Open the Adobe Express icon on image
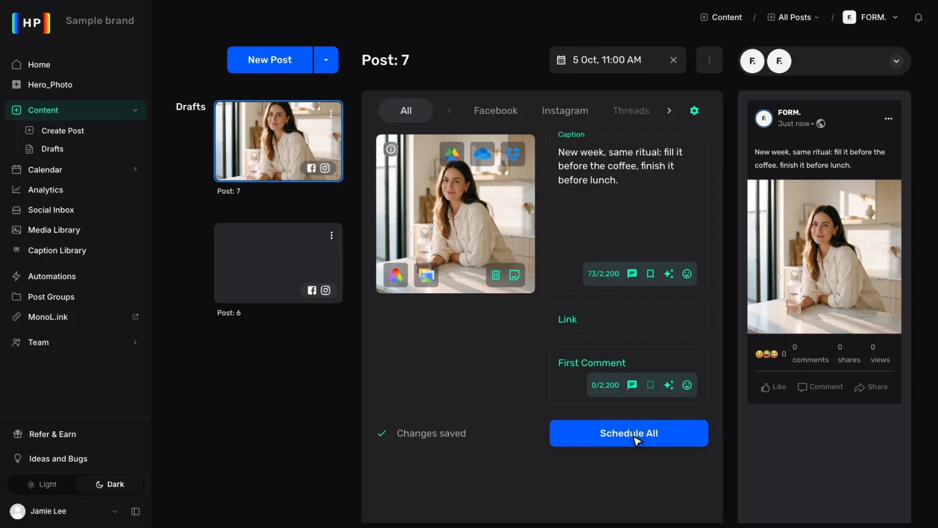Viewport: 938px width, 528px height. click(x=396, y=275)
